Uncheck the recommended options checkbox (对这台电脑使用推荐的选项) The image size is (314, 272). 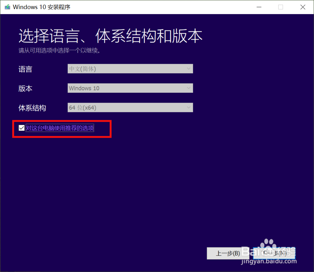pyautogui.click(x=22, y=128)
